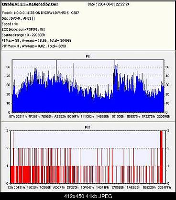This screenshot has height=200, width=176.
Task: Click the '111C62h' axis label
Action: [87, 117]
